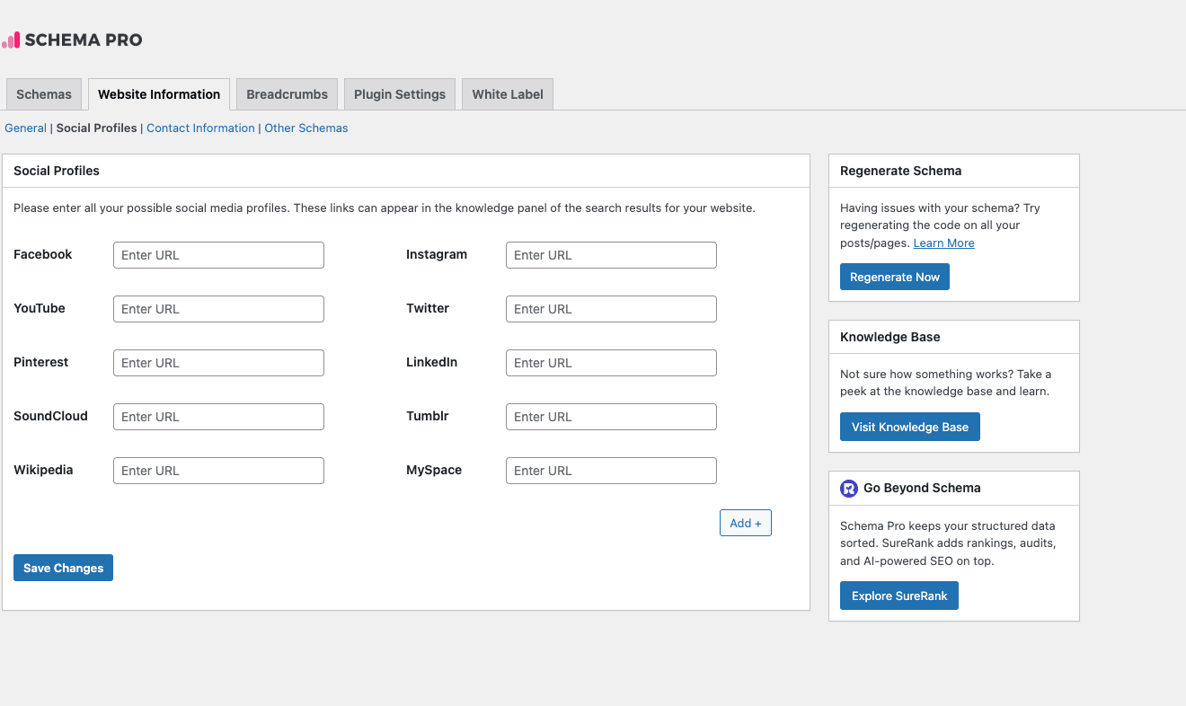The height and width of the screenshot is (706, 1186).
Task: Focus the Facebook URL field
Action: (218, 255)
